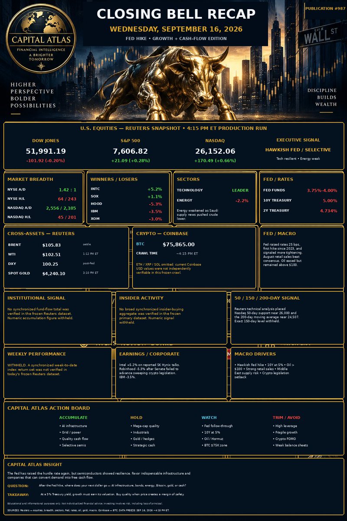Select Dow Jones value 51,991.19
The image size is (347, 521).
(x=46, y=151)
